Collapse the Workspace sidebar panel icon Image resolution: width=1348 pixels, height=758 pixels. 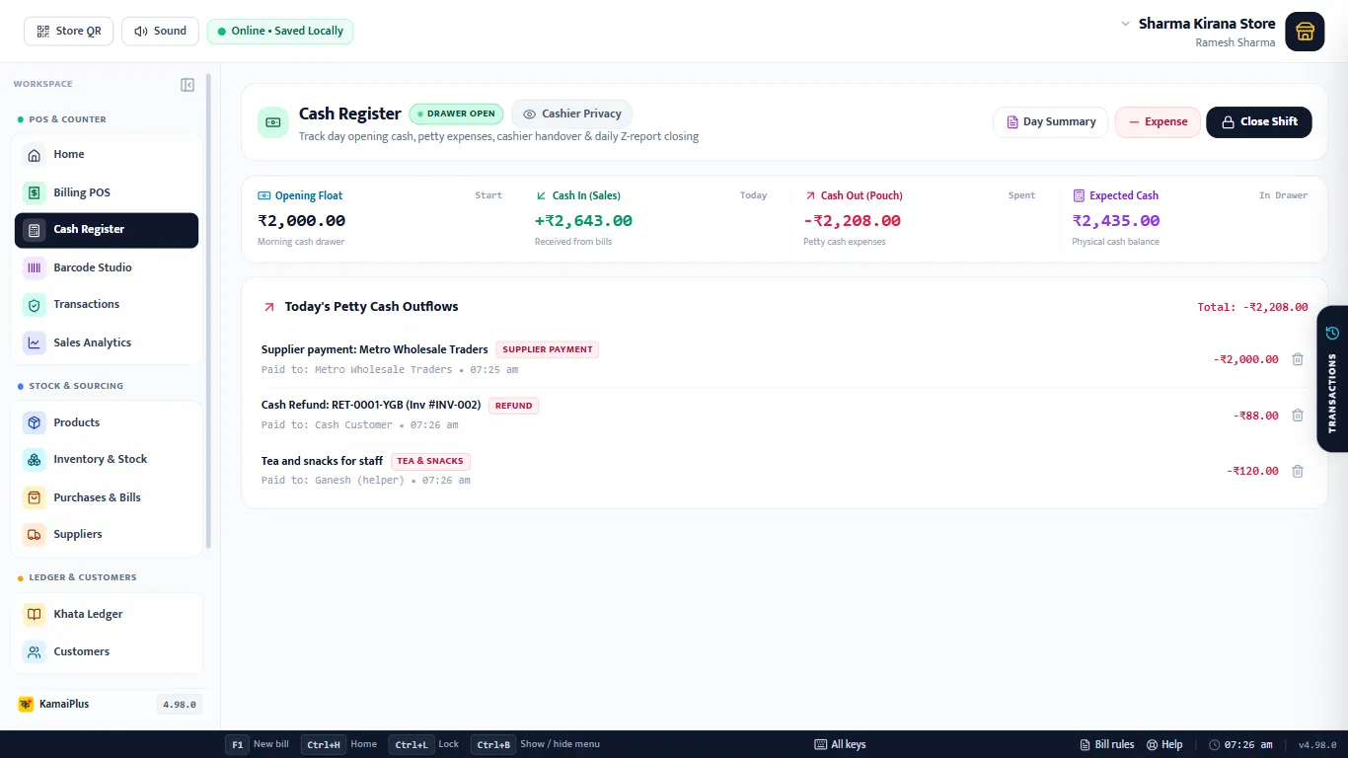coord(187,85)
